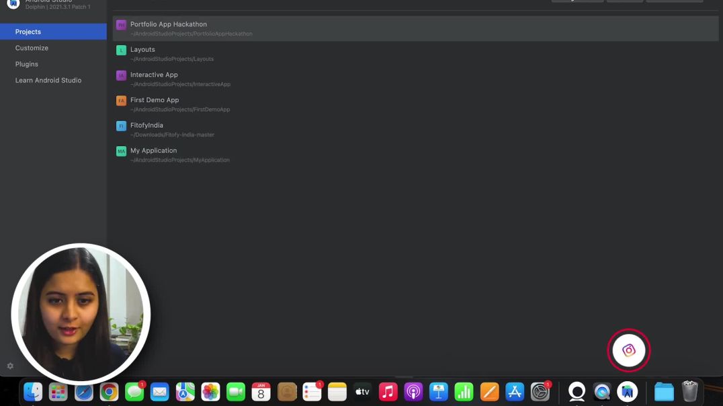The image size is (723, 406).
Task: Click the FitofyIndia project avatar icon
Action: (121, 126)
